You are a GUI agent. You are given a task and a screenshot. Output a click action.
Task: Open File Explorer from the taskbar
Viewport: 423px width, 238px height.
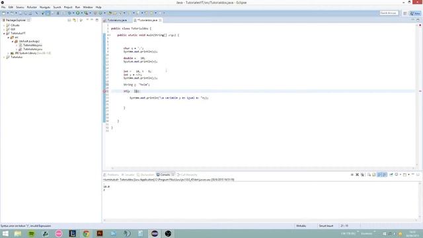point(18,233)
